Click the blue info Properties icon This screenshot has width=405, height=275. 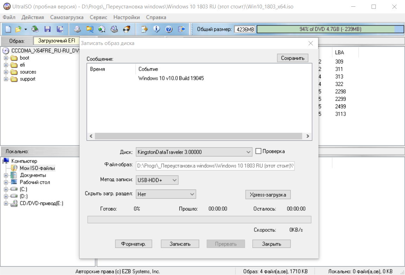point(157,29)
